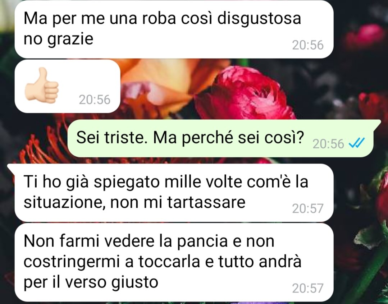Tap the green 'Sei triste' sent message

tap(220, 138)
